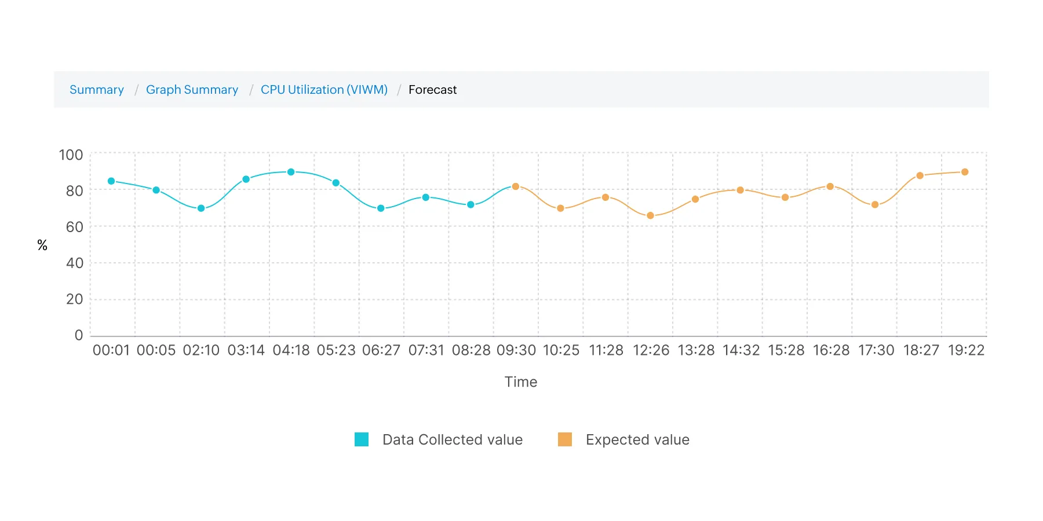The height and width of the screenshot is (521, 1043).
Task: Select the orange point at 19:22
Action: [965, 171]
